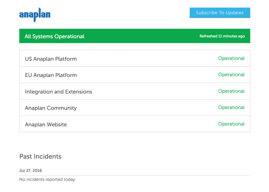269x192 pixels.
Task: Click the All Systems Operational title text
Action: coord(54,36)
